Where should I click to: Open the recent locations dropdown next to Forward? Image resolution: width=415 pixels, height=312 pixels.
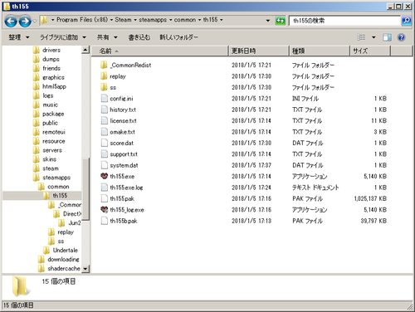[x=35, y=21]
